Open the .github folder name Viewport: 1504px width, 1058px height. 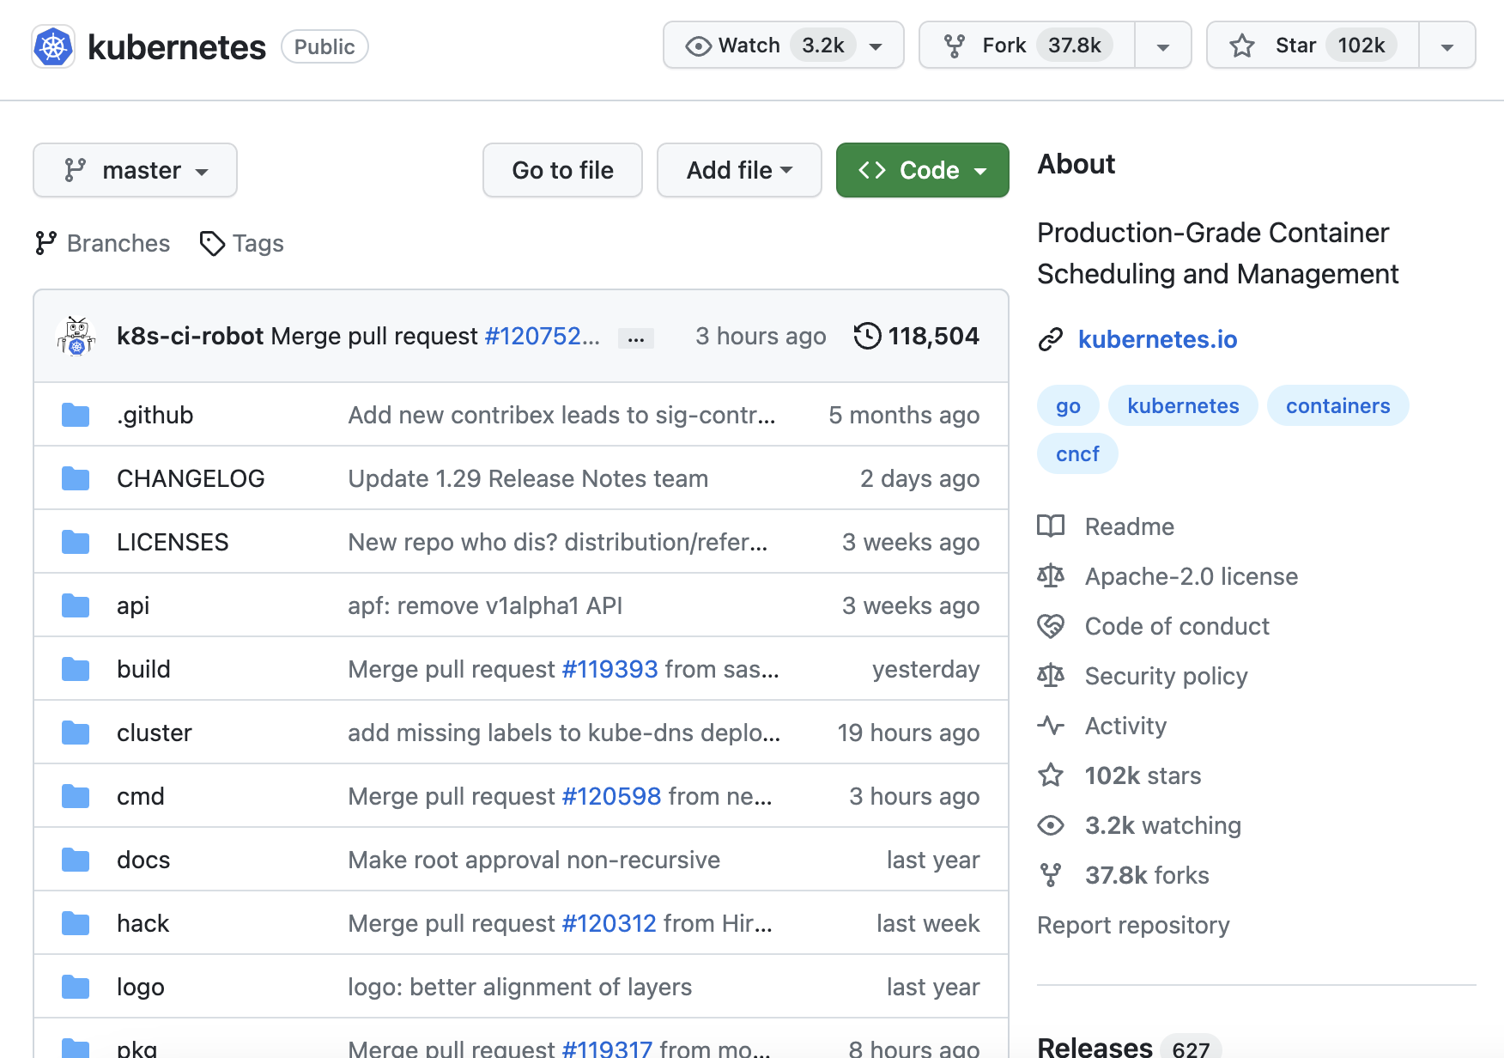(x=155, y=415)
